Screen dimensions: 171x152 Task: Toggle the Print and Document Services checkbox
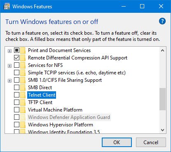click(16, 50)
